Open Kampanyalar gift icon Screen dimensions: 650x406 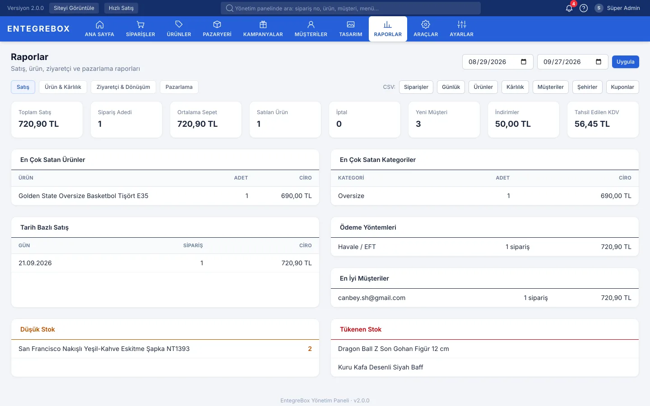click(263, 24)
